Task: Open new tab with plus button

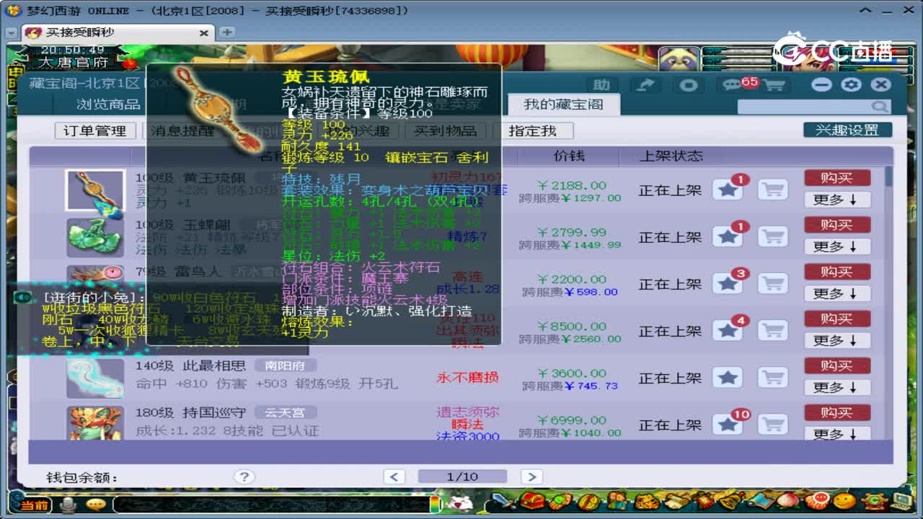Action: tap(226, 32)
